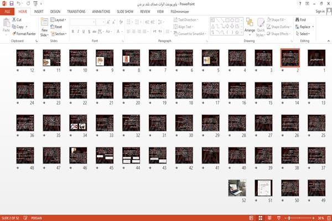
Task: Switch to the INSERT tab
Action: pyautogui.click(x=39, y=12)
